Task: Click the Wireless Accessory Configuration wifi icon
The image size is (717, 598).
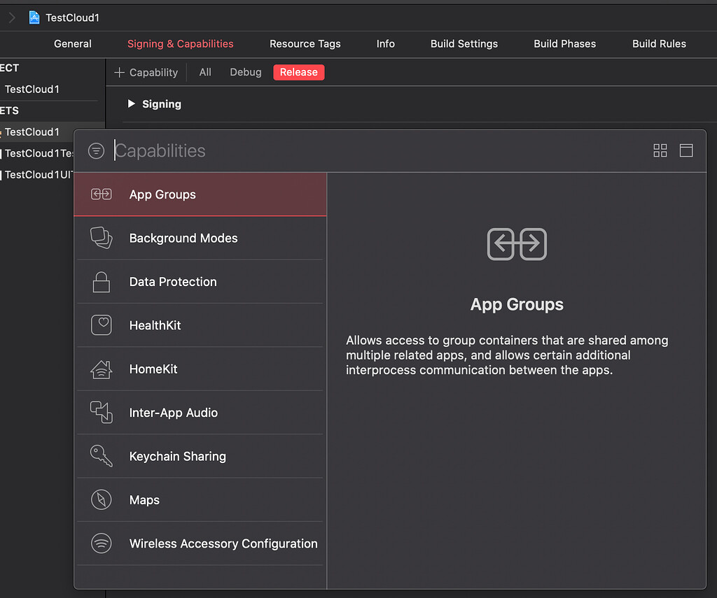Action: (x=101, y=543)
